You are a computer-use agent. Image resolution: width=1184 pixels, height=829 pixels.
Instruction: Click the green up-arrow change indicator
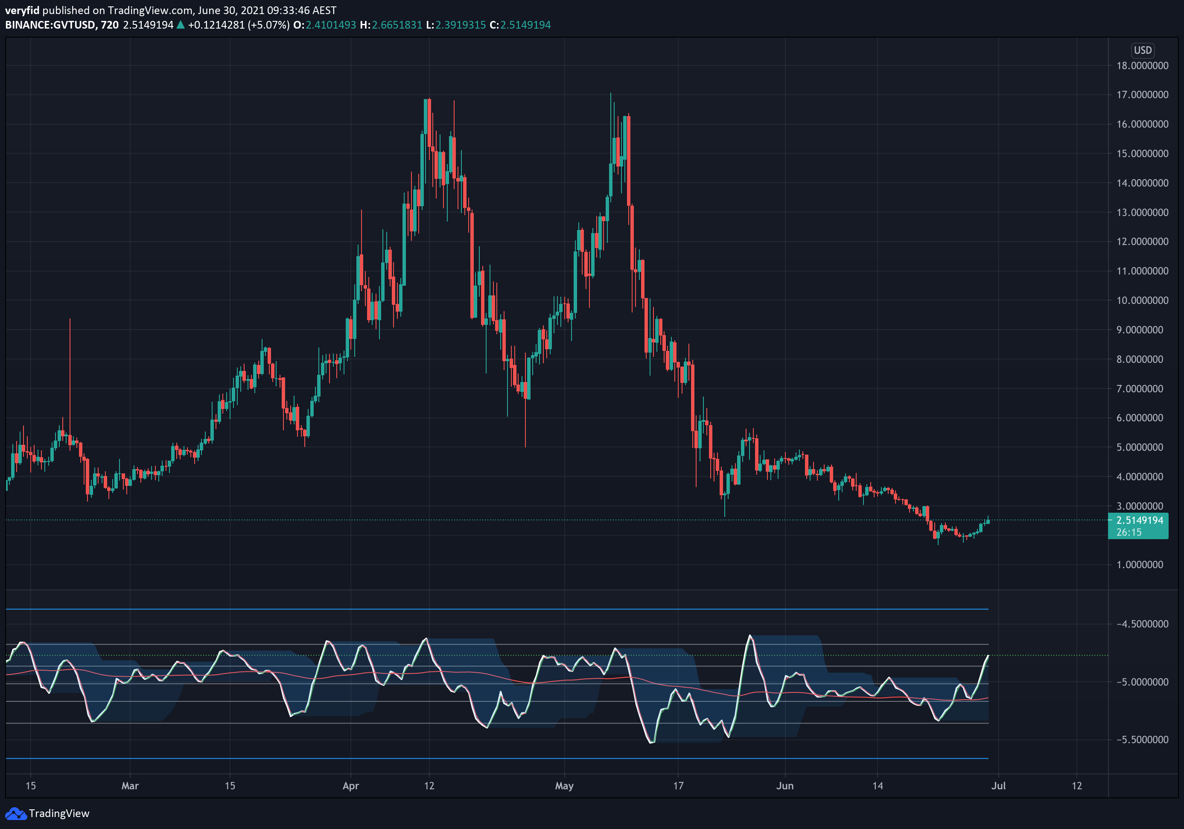tap(181, 24)
